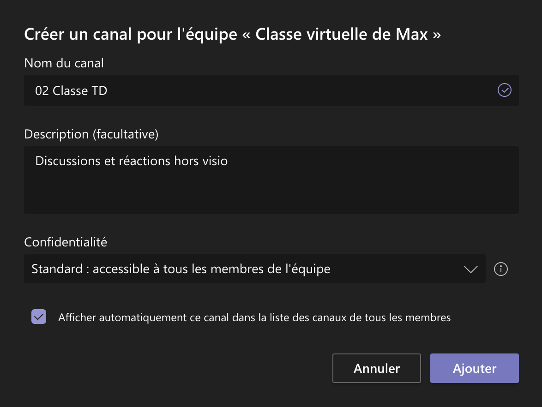
Task: Click the Afficher automatiquement ce canal label text
Action: click(x=254, y=317)
